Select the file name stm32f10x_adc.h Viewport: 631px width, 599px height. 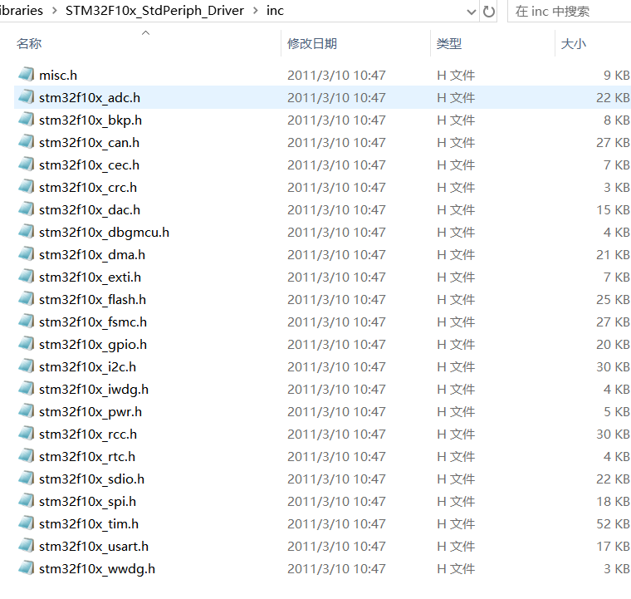click(x=90, y=98)
